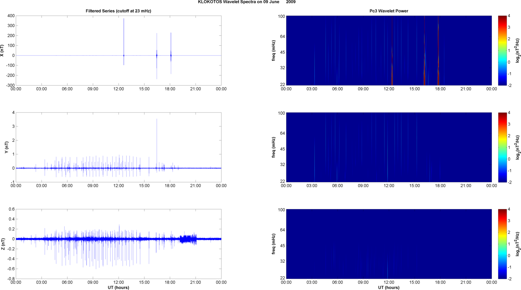This screenshot has width=521, height=290.
Task: Click UT (hours) label under the bottom spectrogram
Action: (389, 287)
